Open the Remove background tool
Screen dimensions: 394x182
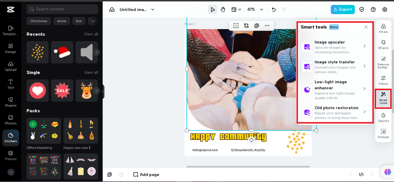pyautogui.click(x=383, y=62)
